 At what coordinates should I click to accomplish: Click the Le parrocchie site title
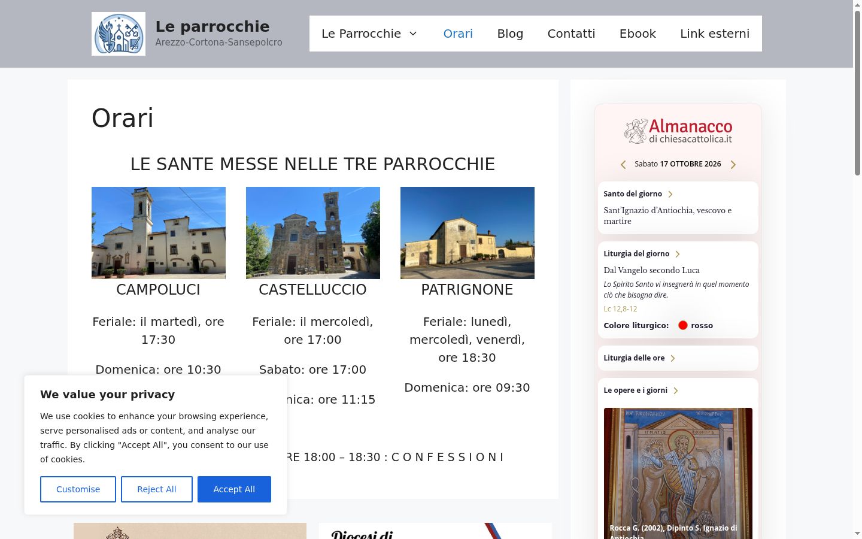click(x=213, y=26)
